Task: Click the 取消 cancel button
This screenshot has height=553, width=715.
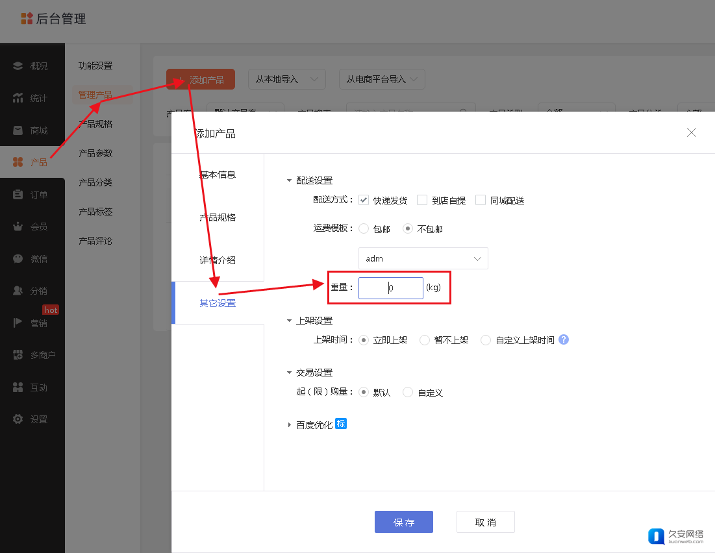Action: point(485,522)
